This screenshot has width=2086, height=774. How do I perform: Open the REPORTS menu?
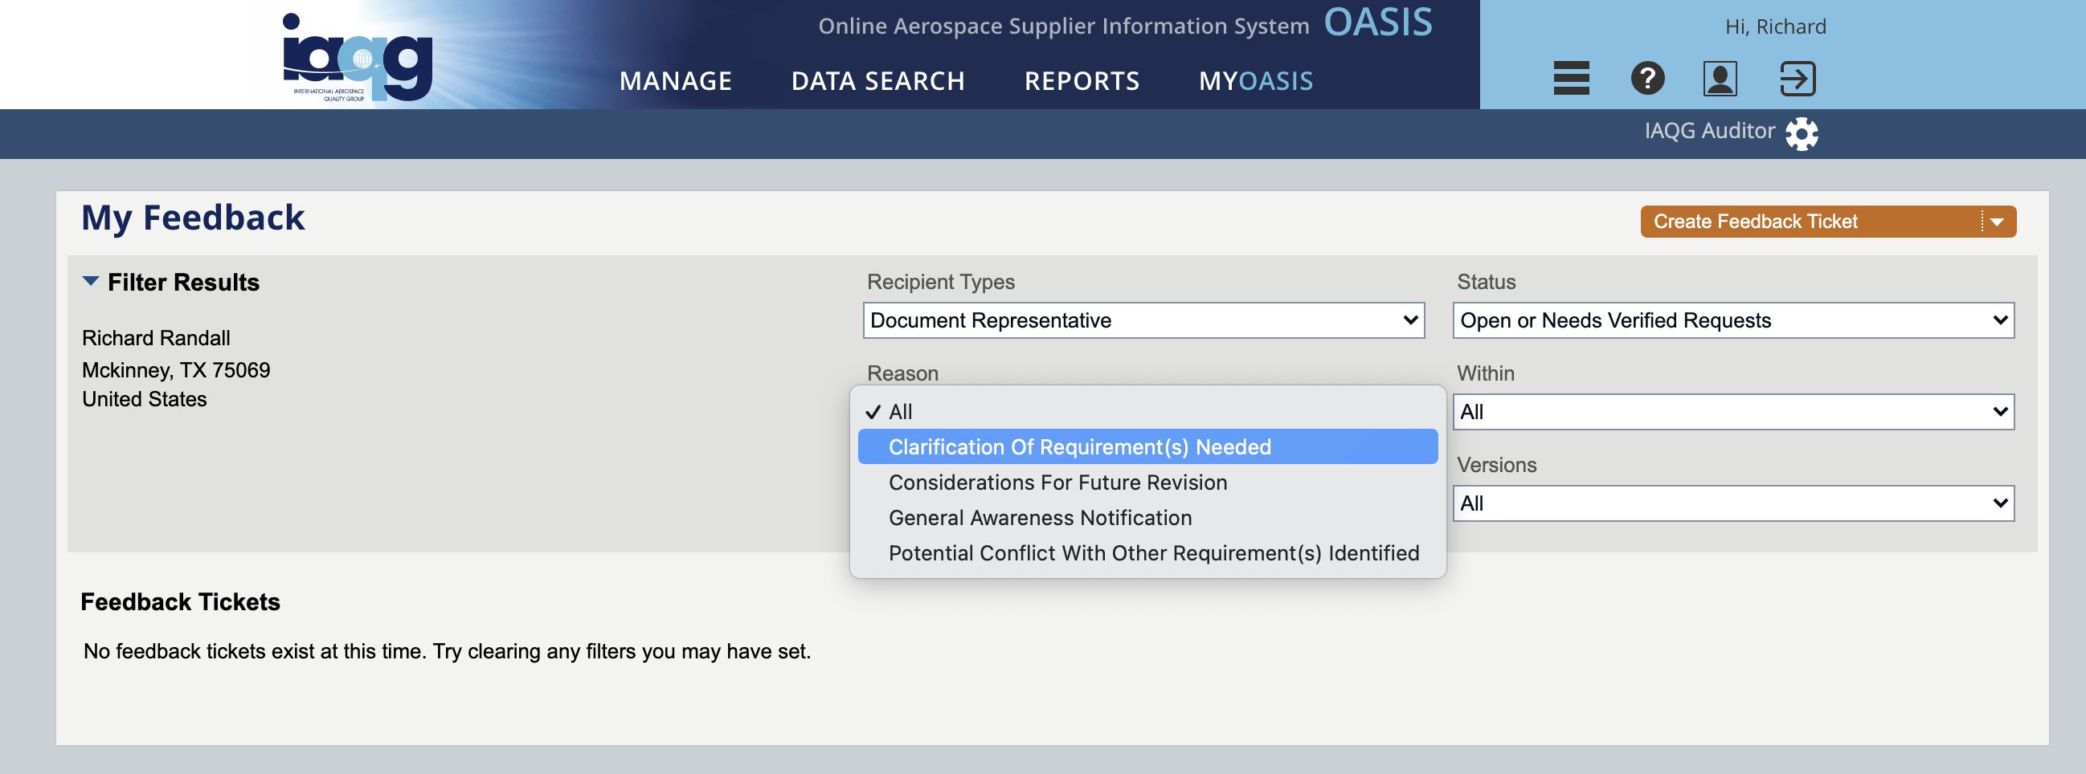click(1082, 81)
